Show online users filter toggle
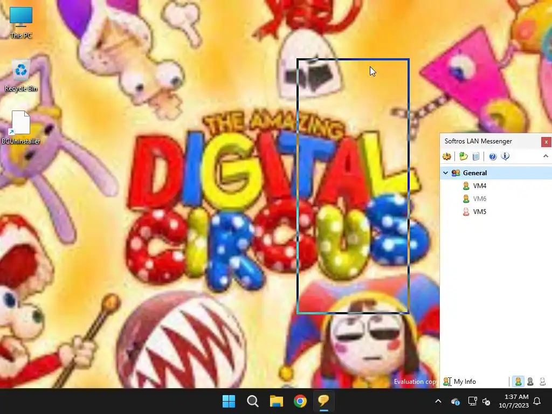This screenshot has height=414, width=552. coord(518,381)
